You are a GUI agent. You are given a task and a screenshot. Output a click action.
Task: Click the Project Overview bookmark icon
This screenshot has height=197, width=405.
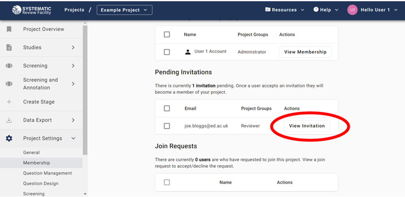click(x=9, y=29)
